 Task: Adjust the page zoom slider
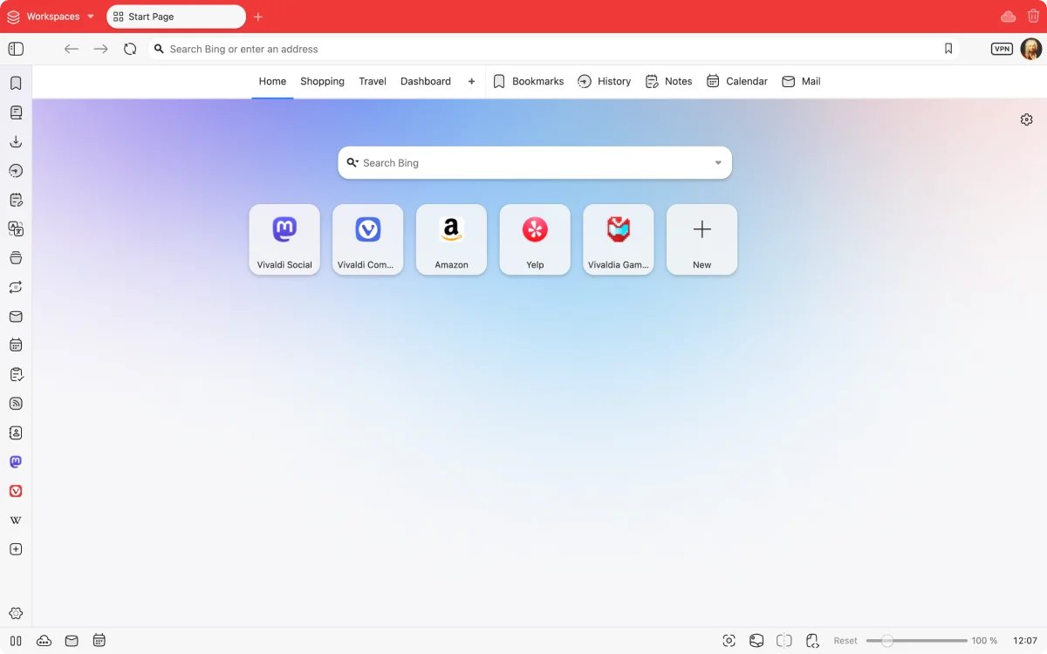point(916,641)
